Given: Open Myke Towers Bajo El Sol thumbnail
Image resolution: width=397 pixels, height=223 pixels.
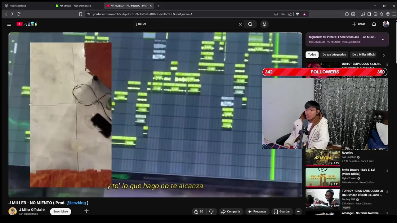Looking at the screenshot, I should pos(323,177).
